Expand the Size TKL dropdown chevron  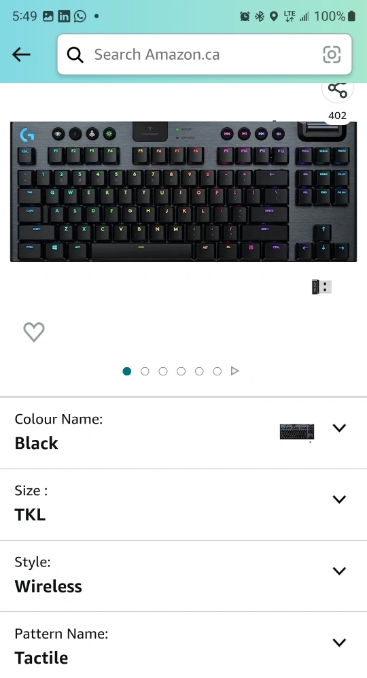[x=339, y=499]
